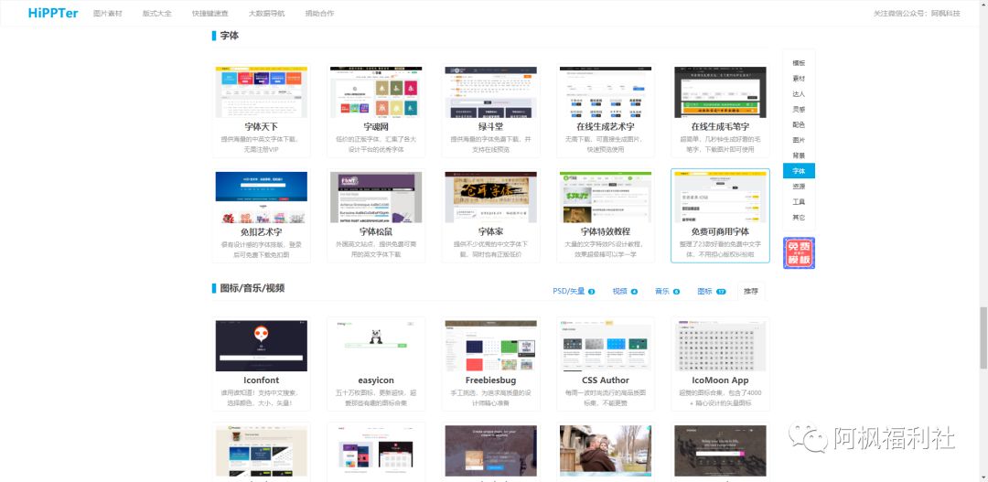
Task: Click the easyicon title link
Action: pyautogui.click(x=376, y=380)
